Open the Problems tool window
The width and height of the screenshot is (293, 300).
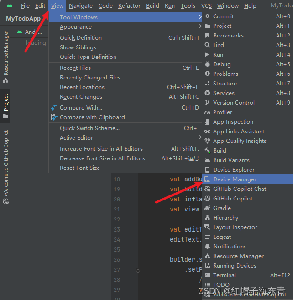[x=247, y=74]
